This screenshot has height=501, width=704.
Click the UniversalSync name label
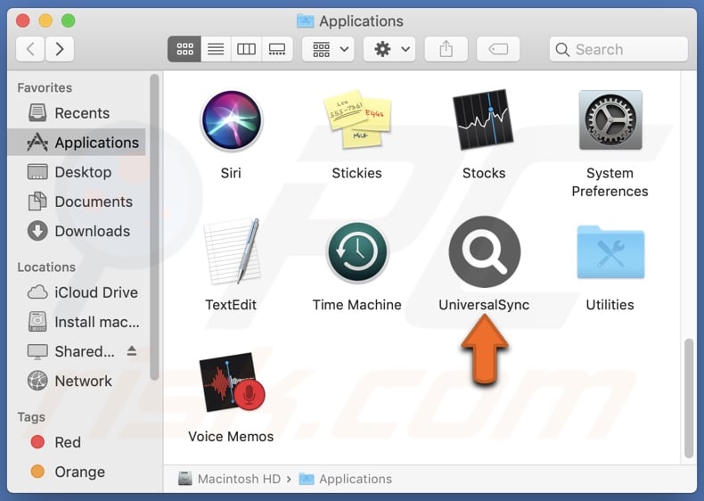[x=484, y=305]
